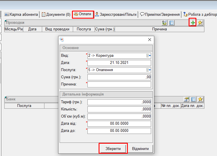Screen dimensions: 217x156
Task: Click the star icon in Банк panel
Action: point(200,99)
